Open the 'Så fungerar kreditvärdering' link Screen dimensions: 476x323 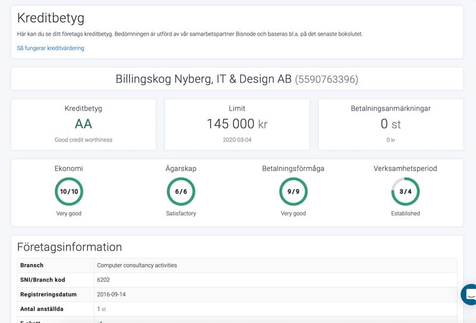click(51, 48)
